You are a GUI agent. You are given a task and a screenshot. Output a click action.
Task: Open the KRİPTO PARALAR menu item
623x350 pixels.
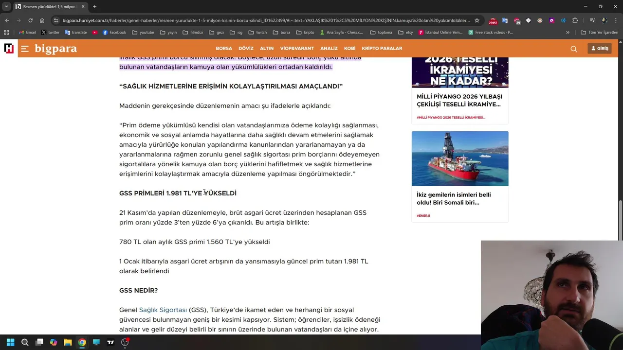pyautogui.click(x=382, y=49)
